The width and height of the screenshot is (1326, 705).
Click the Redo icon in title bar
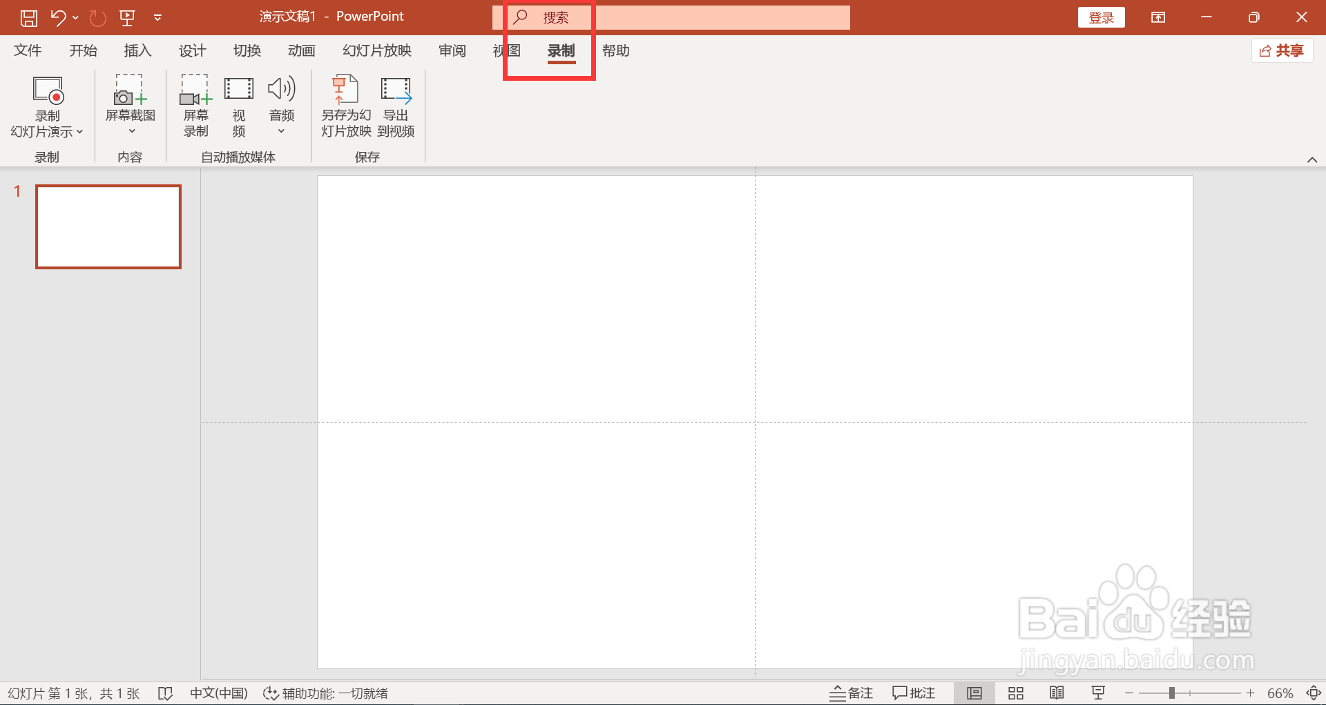point(98,18)
